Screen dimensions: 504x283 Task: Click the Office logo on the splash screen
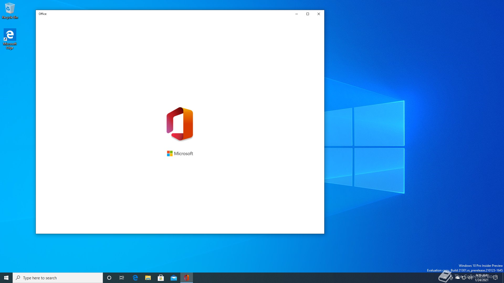pos(180,124)
